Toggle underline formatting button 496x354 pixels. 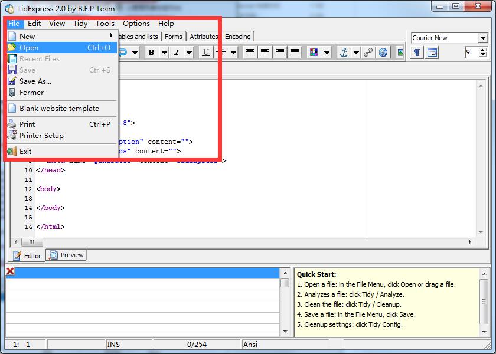[x=206, y=52]
